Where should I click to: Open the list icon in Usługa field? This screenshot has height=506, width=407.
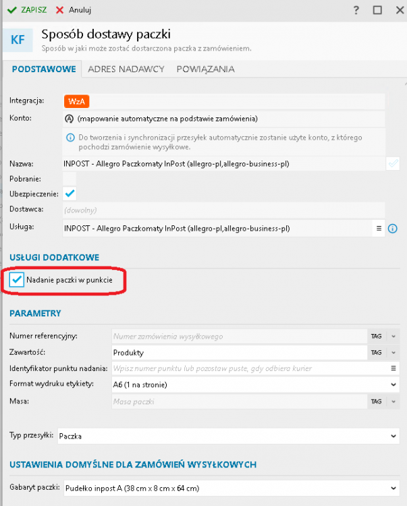click(x=379, y=229)
